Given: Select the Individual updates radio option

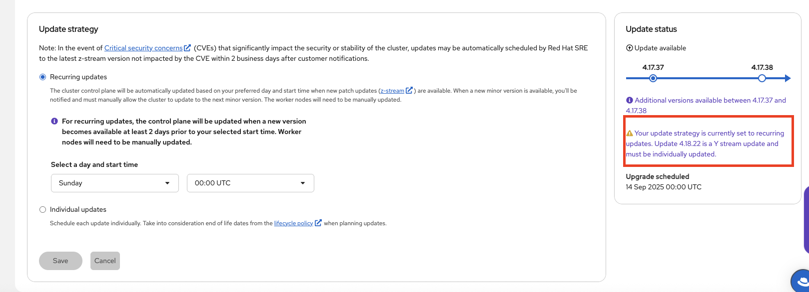Looking at the screenshot, I should tap(43, 210).
